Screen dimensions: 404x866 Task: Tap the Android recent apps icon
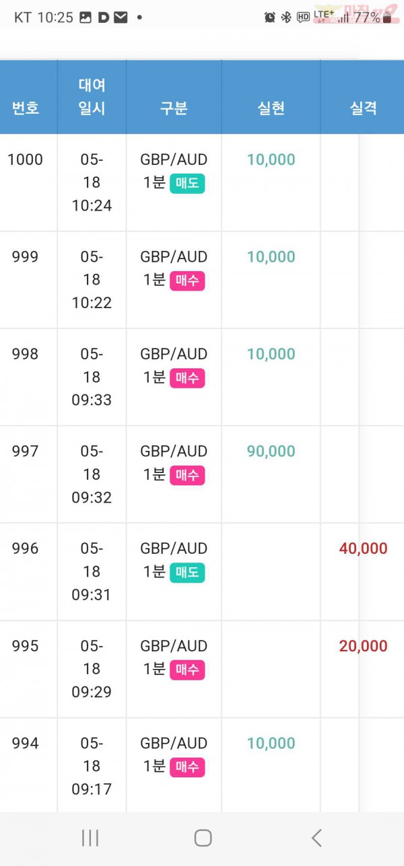point(90,838)
